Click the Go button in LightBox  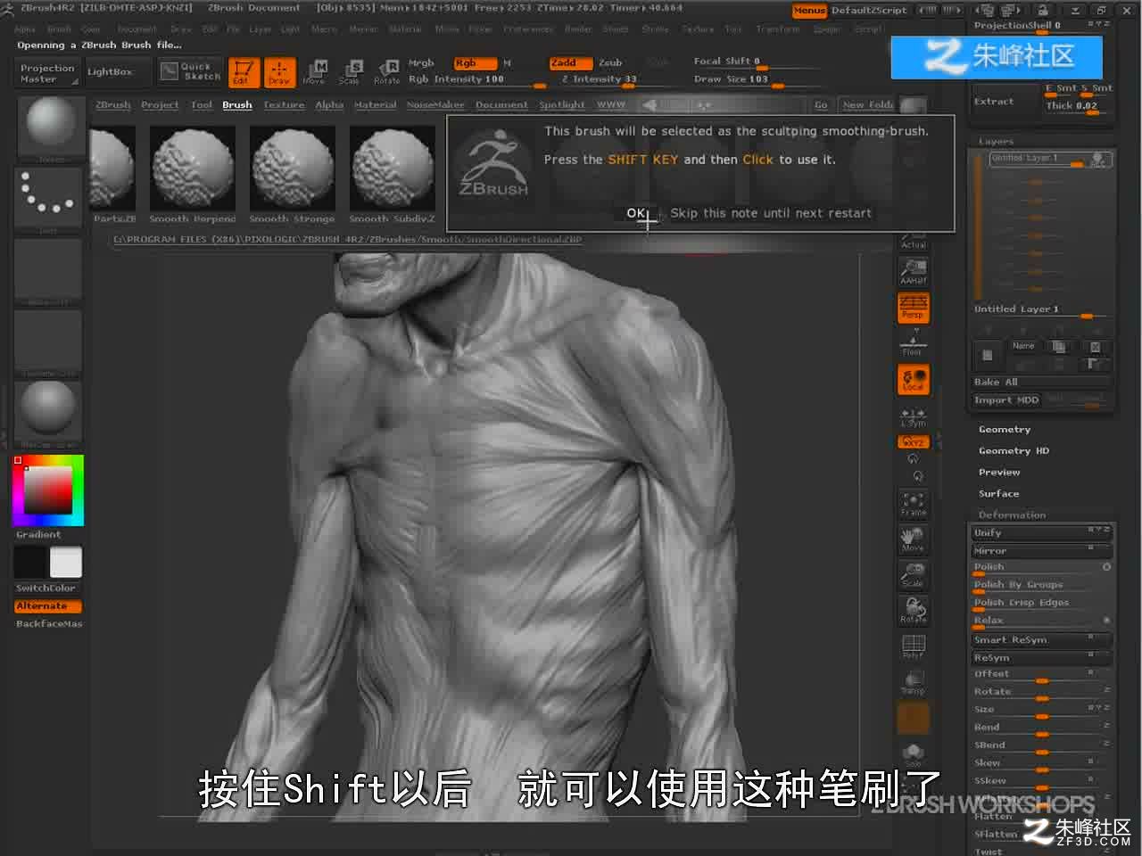(821, 104)
